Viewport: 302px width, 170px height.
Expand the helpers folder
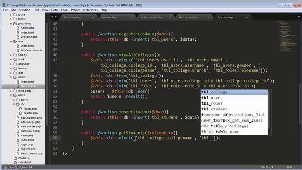[11, 55]
